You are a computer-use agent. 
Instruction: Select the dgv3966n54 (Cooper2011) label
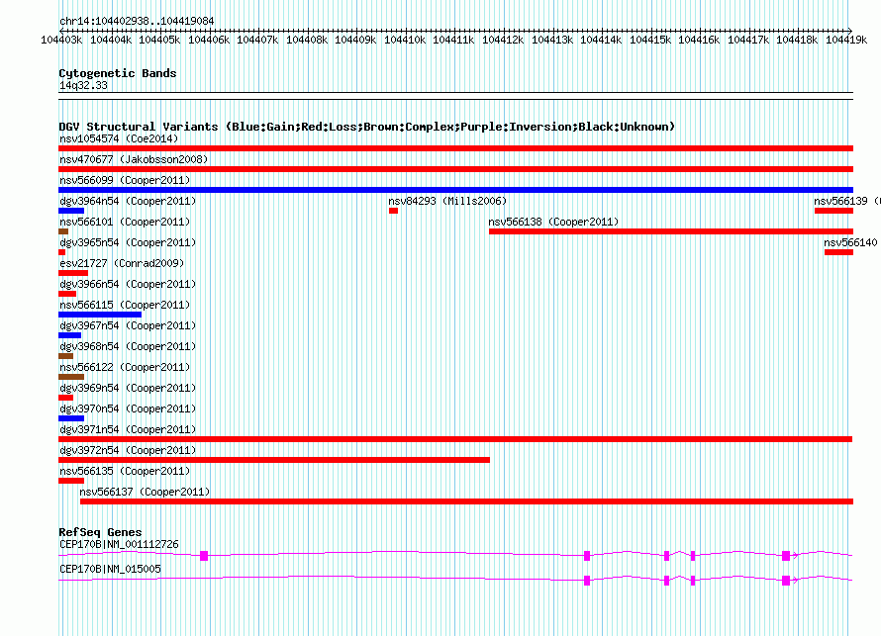(128, 284)
